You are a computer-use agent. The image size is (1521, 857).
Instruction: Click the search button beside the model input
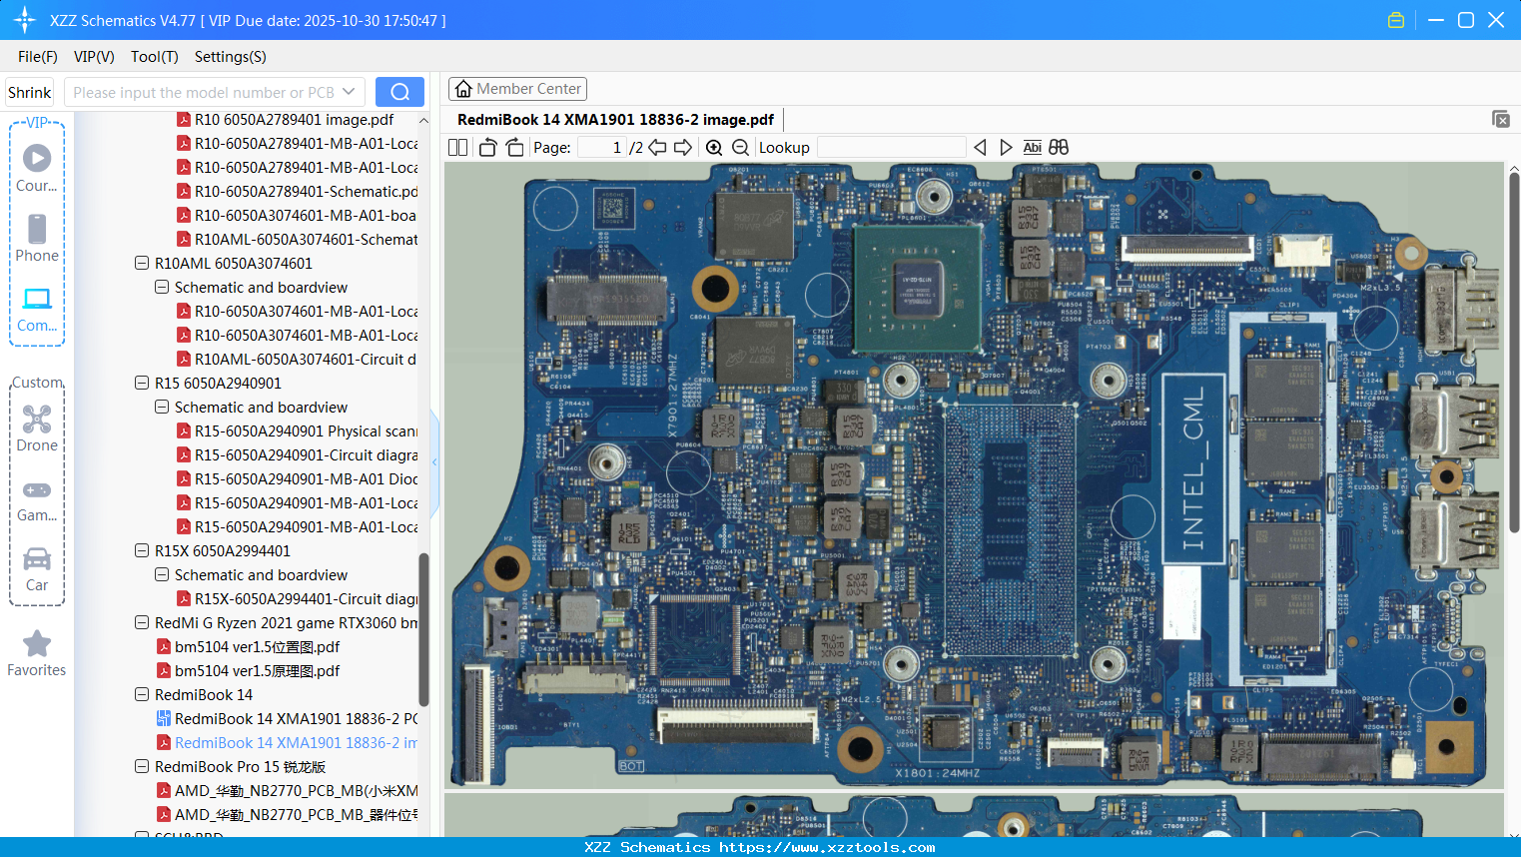399,92
